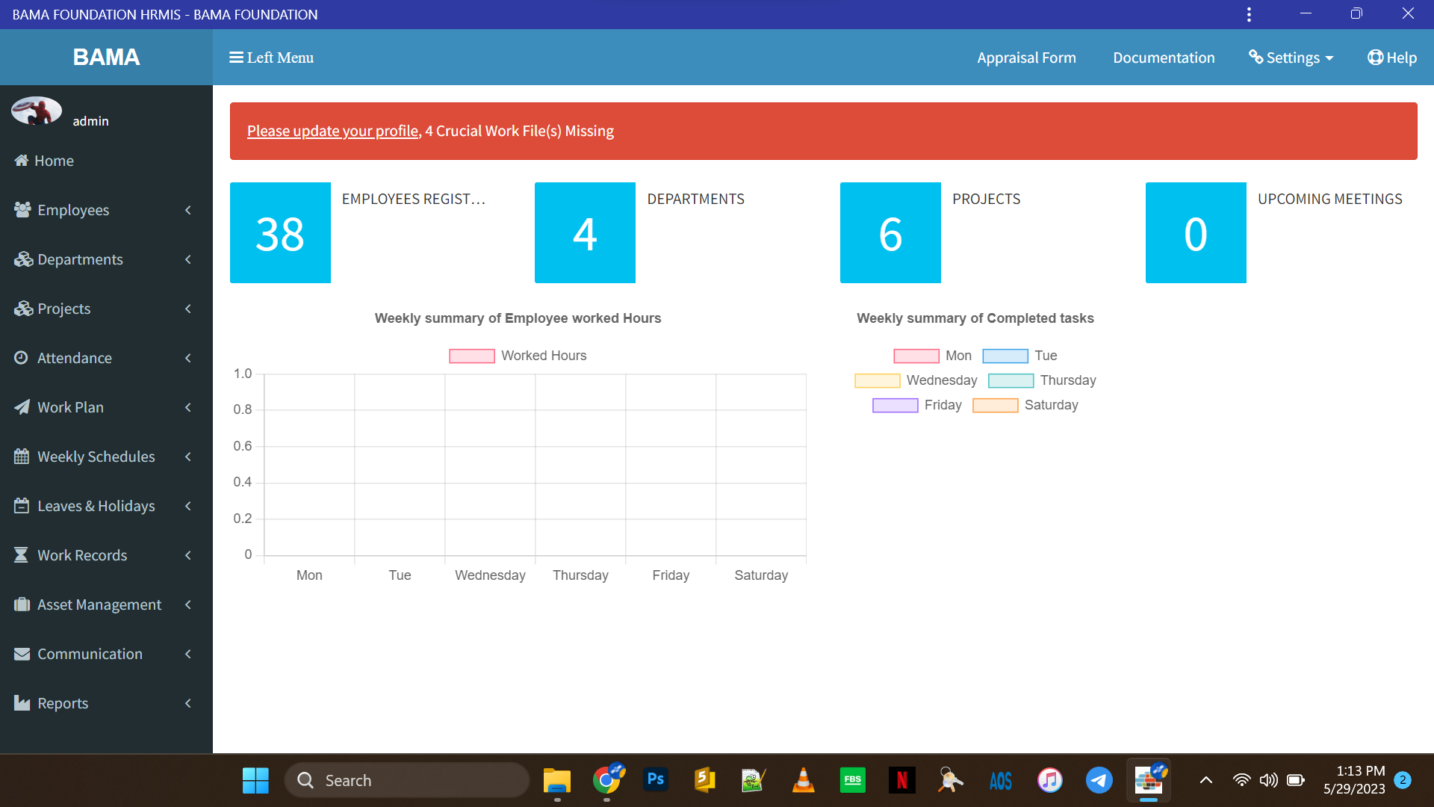Click the Work Records hourglass icon
1434x807 pixels.
click(21, 555)
